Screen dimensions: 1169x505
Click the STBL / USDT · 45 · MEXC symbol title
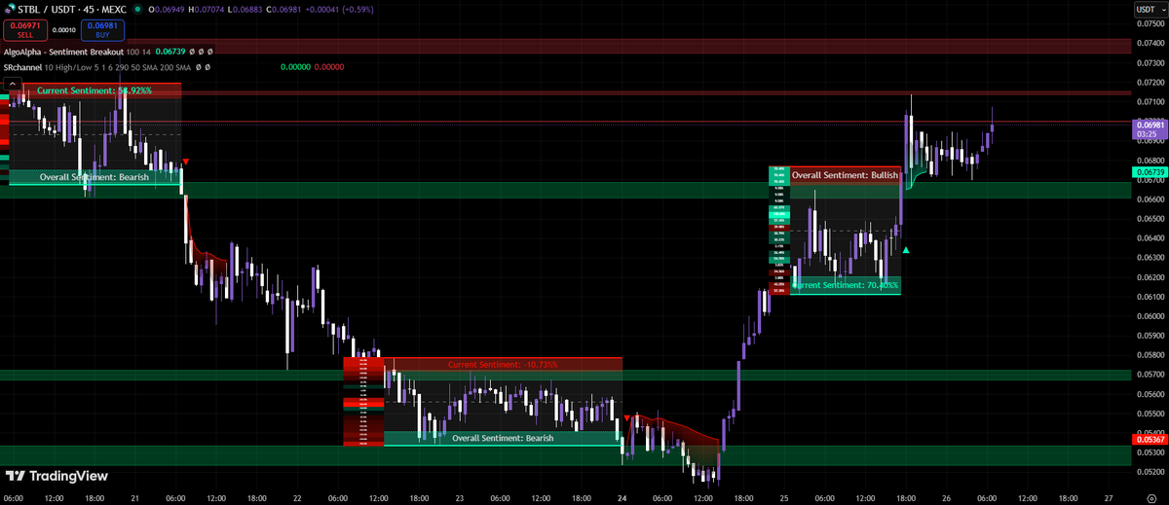point(70,9)
